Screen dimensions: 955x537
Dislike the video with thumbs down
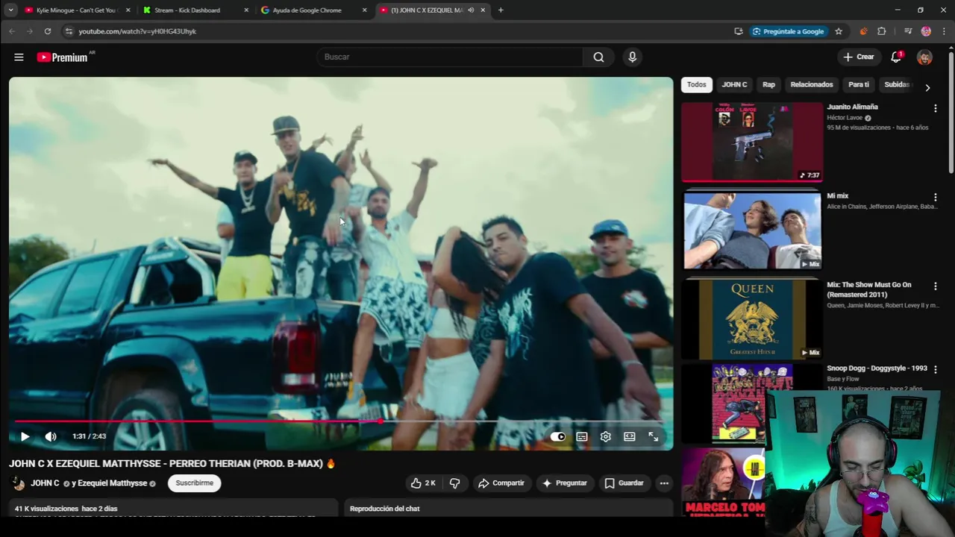[454, 483]
